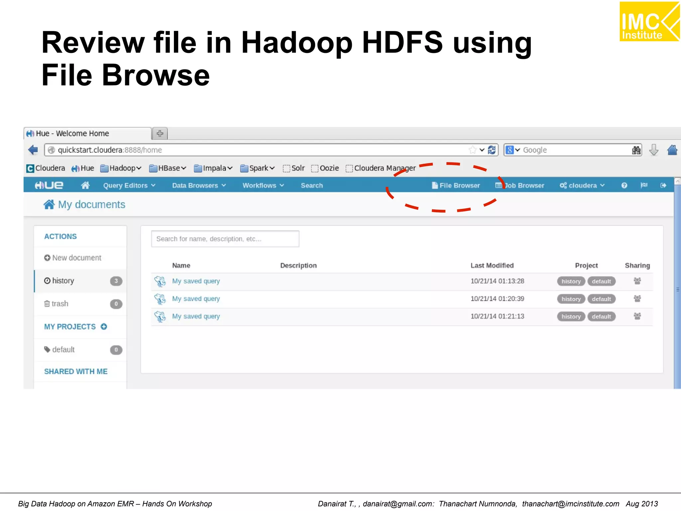This screenshot has height=511, width=681.
Task: Click the page vertical scrollbar
Action: pyautogui.click(x=677, y=283)
